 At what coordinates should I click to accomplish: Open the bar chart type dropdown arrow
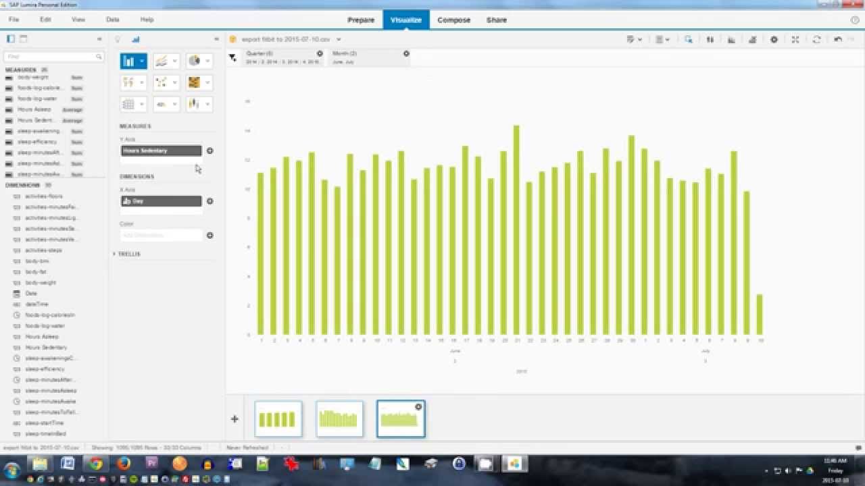tap(142, 61)
